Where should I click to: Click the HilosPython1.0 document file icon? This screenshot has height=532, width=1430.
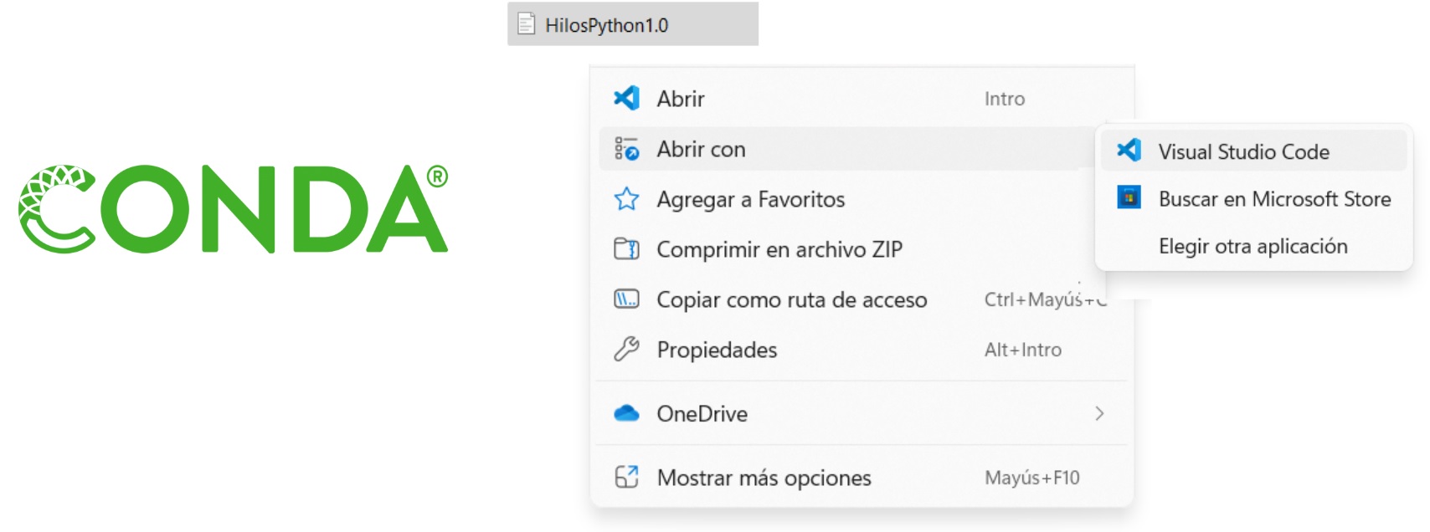pos(526,24)
